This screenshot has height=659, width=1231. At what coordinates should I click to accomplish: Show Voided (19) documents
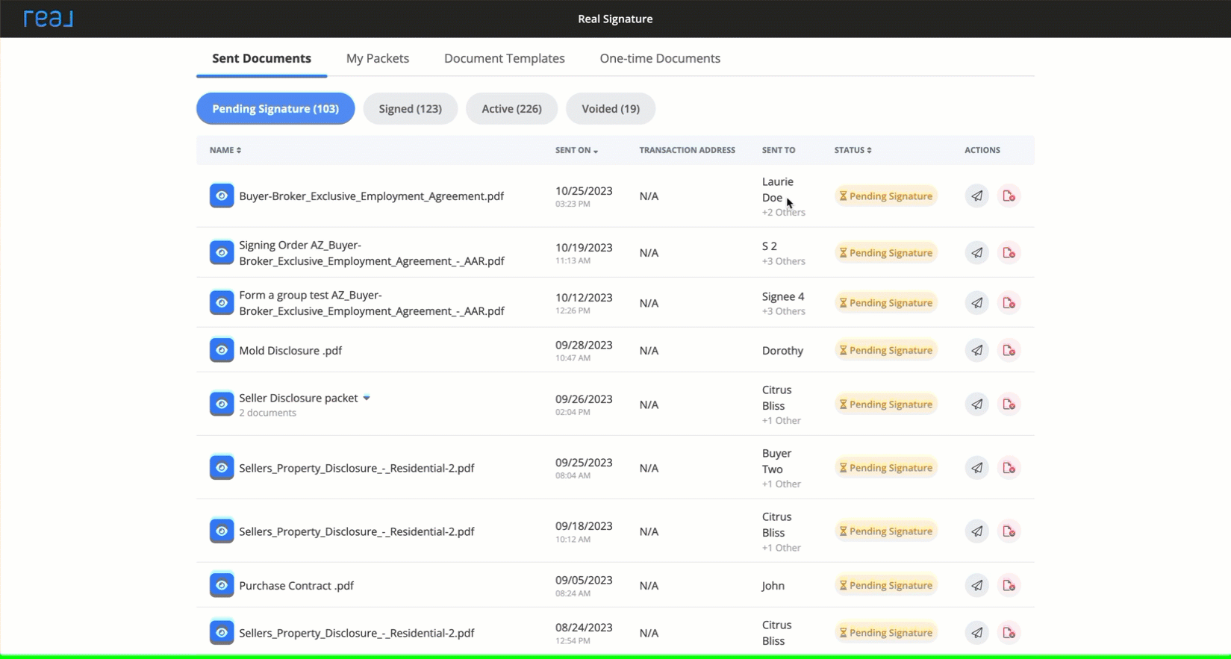(x=611, y=109)
